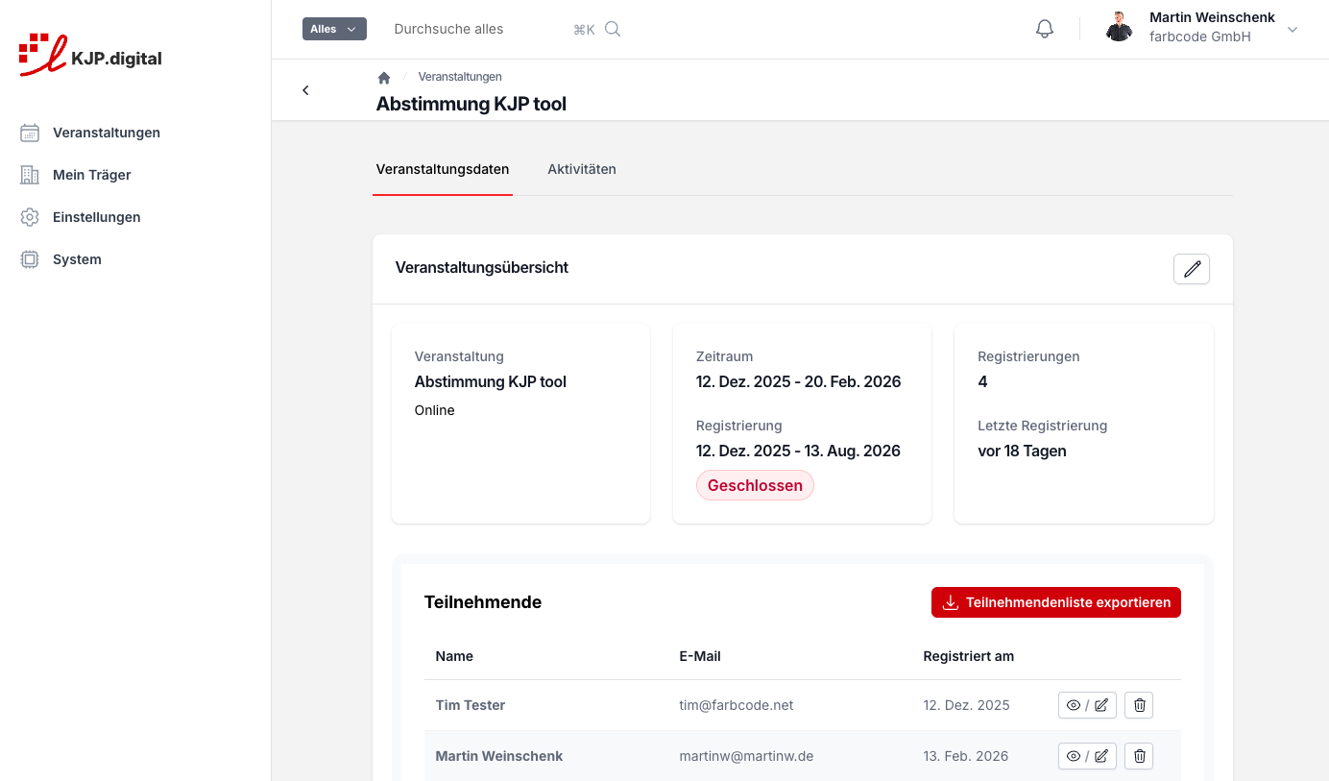
Task: Click Martin Weinschenk user name in header
Action: click(x=1212, y=17)
